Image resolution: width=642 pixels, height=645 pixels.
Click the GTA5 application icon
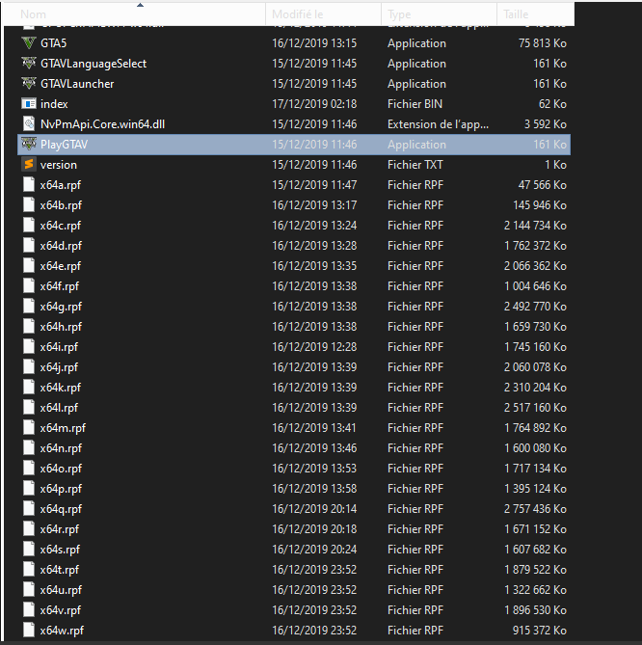[x=28, y=43]
